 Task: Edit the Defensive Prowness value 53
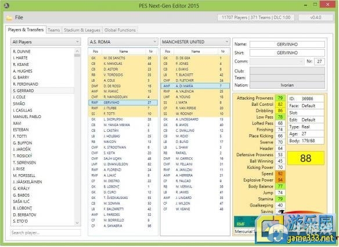(x=280, y=155)
